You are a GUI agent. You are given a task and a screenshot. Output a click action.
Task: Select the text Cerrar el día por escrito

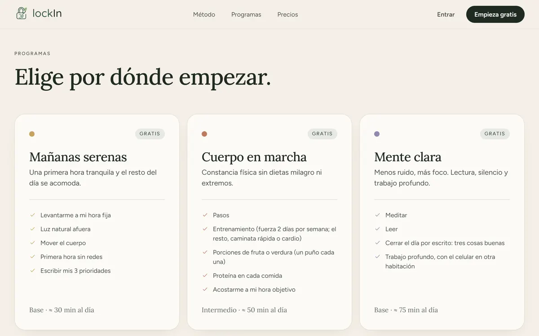pyautogui.click(x=445, y=243)
